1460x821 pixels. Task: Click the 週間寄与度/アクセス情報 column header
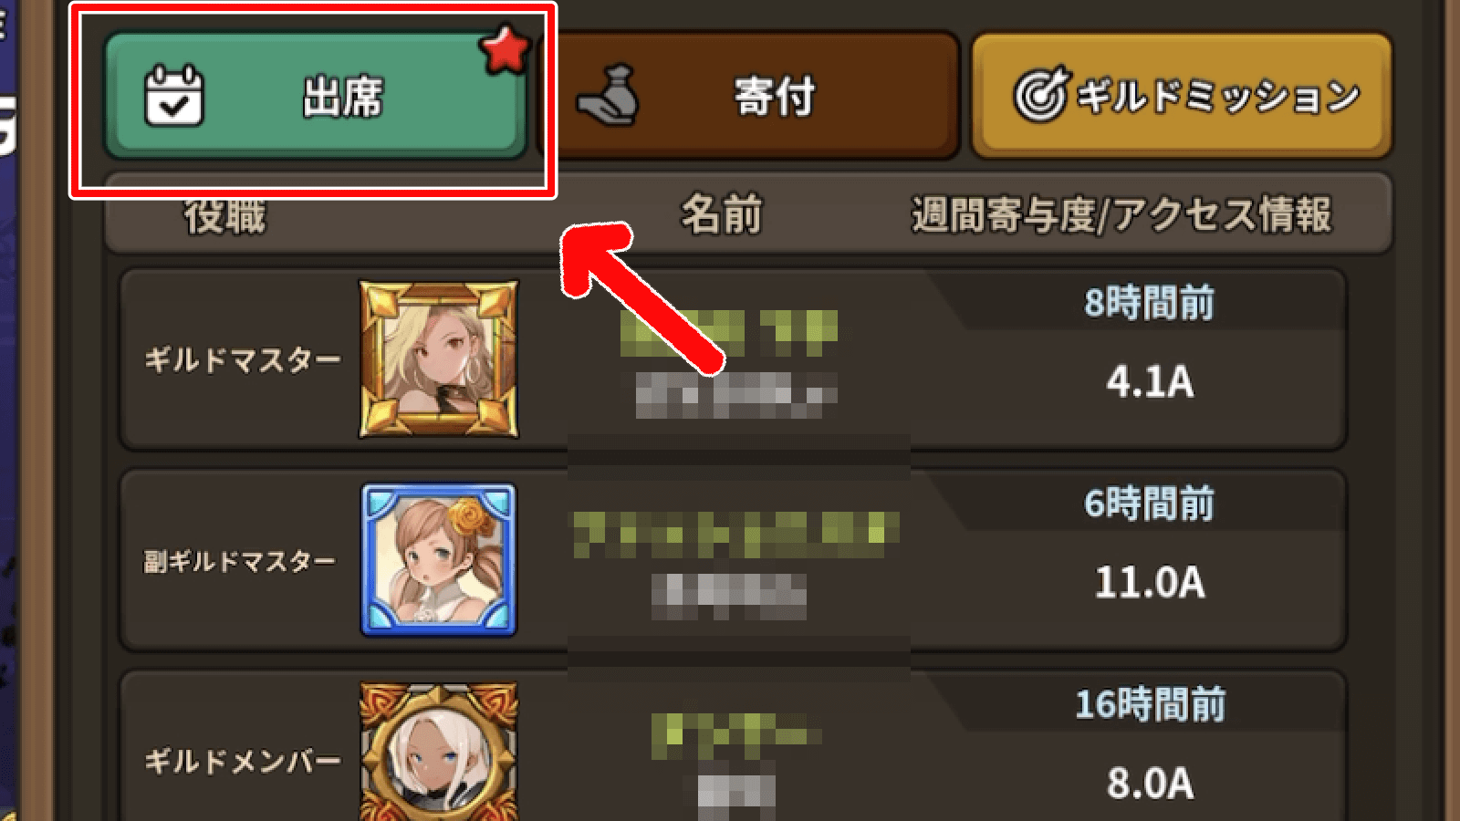pyautogui.click(x=1121, y=216)
